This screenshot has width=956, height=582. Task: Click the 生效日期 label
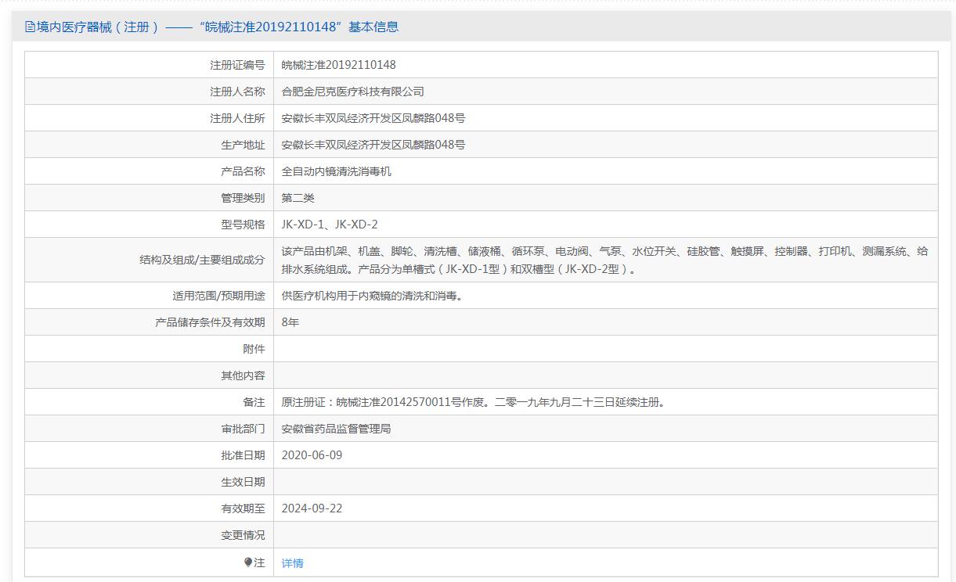click(x=243, y=482)
